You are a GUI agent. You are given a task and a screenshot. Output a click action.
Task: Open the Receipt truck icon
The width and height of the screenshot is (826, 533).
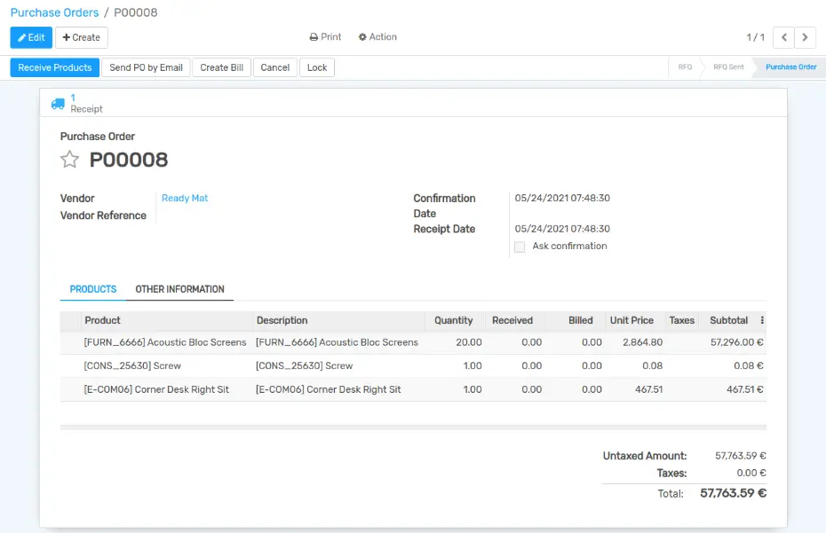(x=58, y=104)
